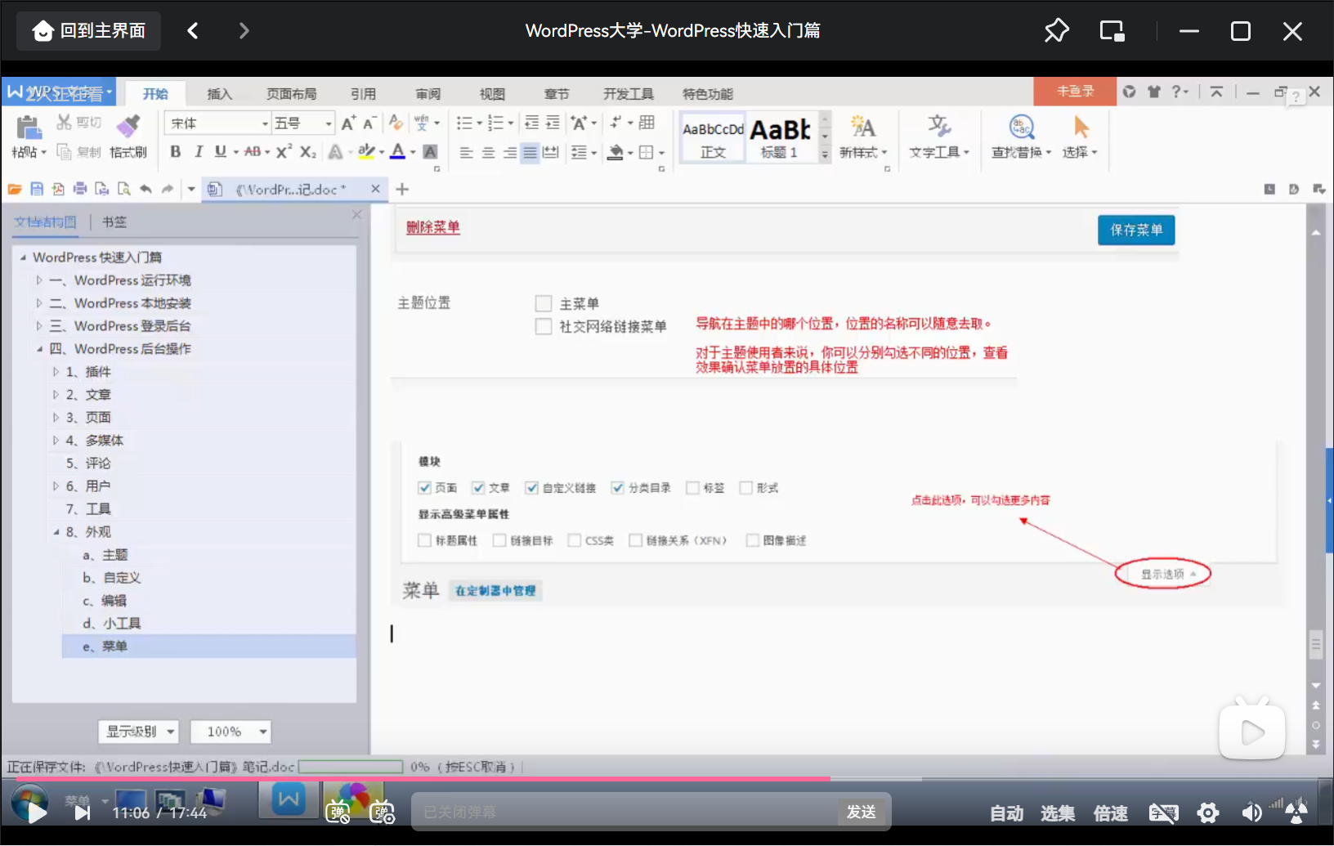This screenshot has height=846, width=1334.
Task: Click the 查找替换 find icon
Action: (1022, 128)
